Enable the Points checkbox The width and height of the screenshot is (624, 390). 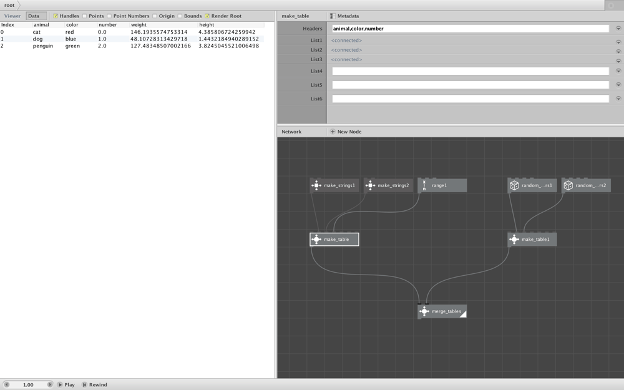84,16
